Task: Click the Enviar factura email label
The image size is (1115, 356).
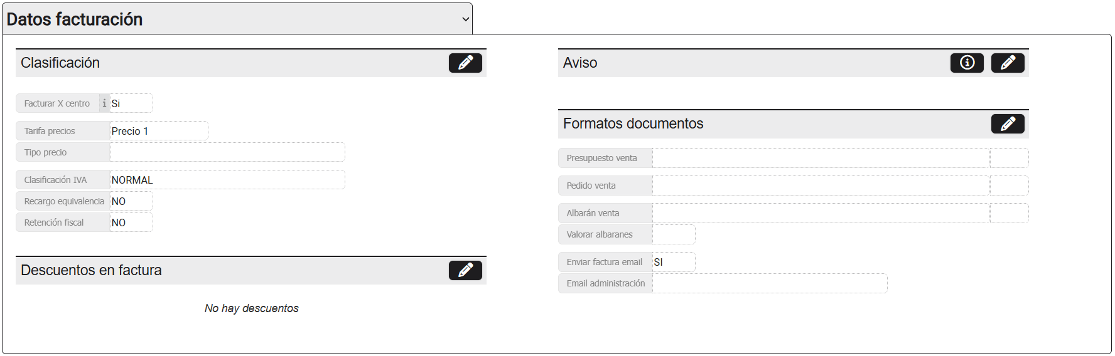Action: pos(604,262)
